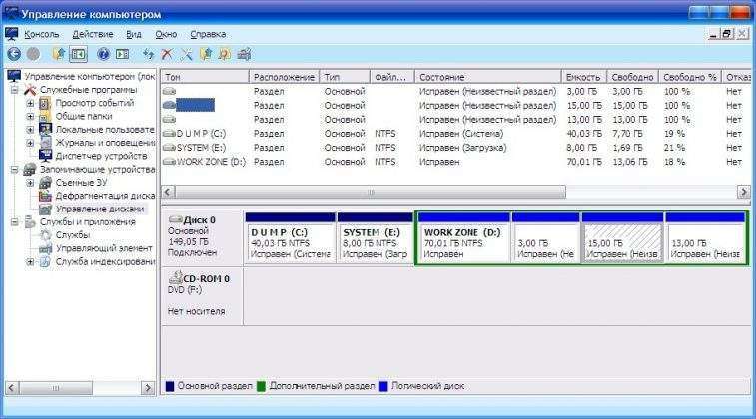Click the blue Back arrow toolbar icon
The image size is (756, 419).
14,54
